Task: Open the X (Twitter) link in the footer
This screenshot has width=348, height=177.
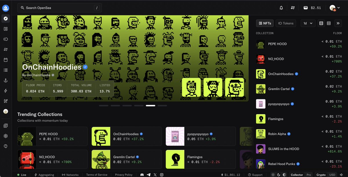Action: (x=155, y=175)
